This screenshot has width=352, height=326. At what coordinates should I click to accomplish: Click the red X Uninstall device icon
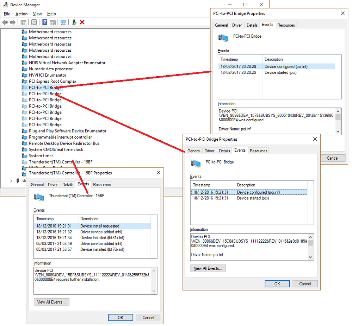[x=82, y=22]
